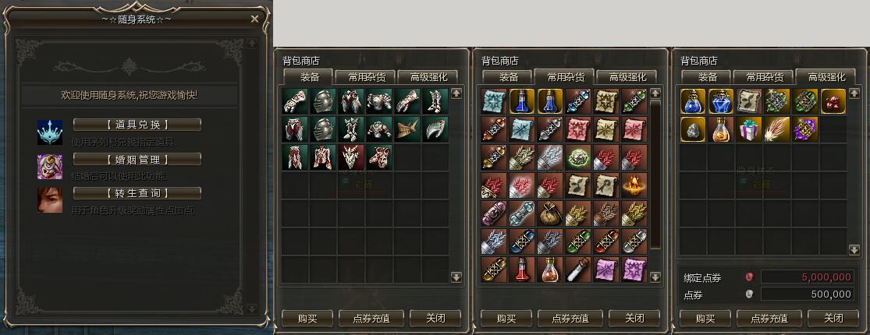The height and width of the screenshot is (335, 870).
Task: Open the 婚姻管理 option
Action: (x=137, y=160)
